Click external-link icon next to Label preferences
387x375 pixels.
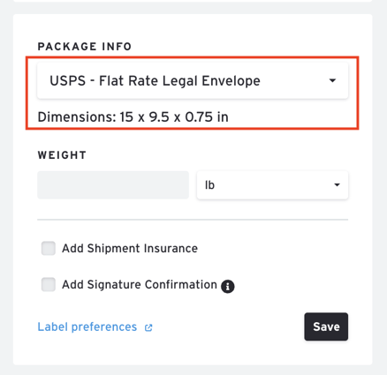pyautogui.click(x=148, y=327)
